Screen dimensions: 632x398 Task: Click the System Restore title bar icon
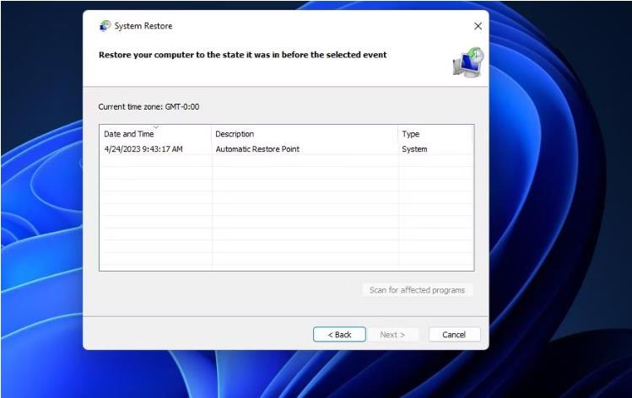(105, 26)
